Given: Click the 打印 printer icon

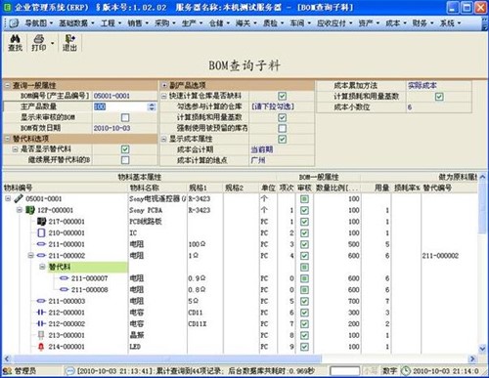Looking at the screenshot, I should (x=39, y=39).
